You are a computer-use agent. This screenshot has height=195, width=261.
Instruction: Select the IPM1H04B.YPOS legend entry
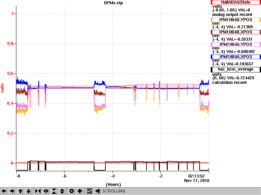pyautogui.click(x=236, y=20)
